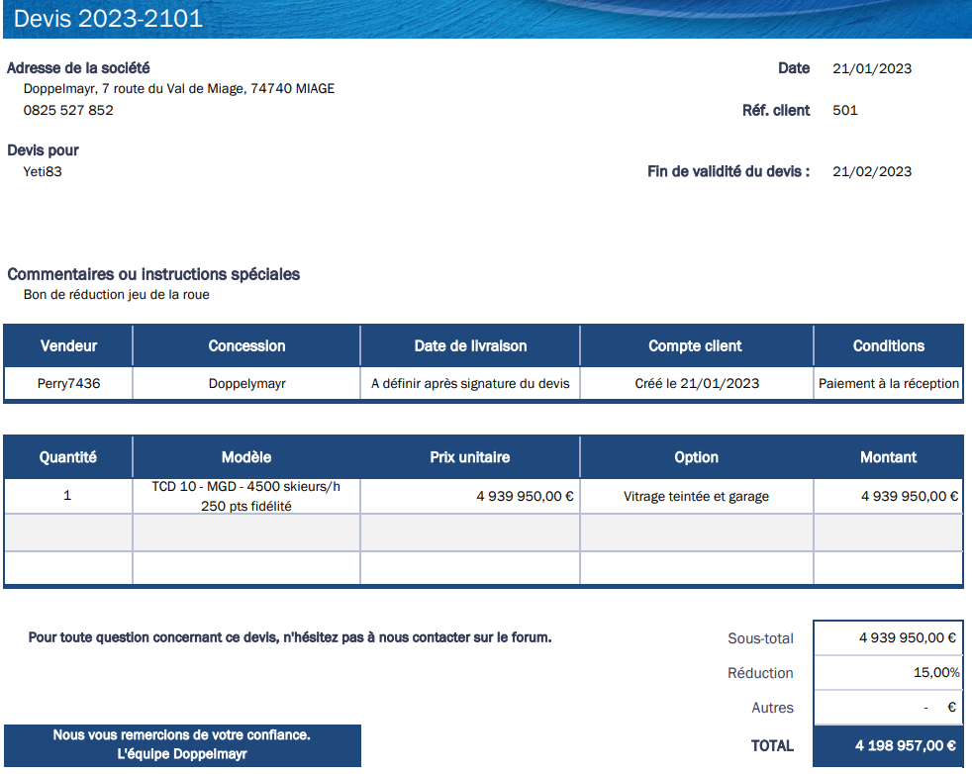The height and width of the screenshot is (774, 972).
Task: Click model 'TCD 10 - MGD - 4500 skieurs/h'
Action: tap(246, 486)
